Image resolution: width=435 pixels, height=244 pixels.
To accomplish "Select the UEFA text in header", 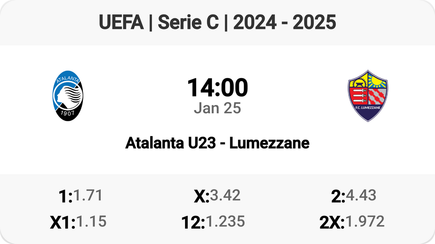I will pyautogui.click(x=121, y=23).
